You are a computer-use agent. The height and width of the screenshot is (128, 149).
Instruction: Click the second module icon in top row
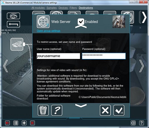point(56,13)
